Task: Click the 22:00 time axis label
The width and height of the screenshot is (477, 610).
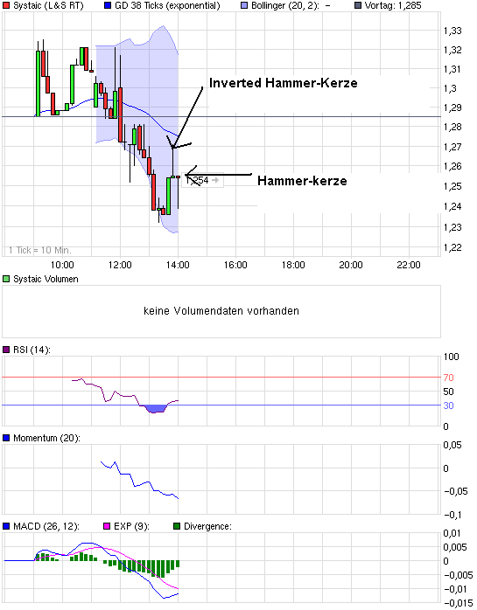Action: (409, 265)
